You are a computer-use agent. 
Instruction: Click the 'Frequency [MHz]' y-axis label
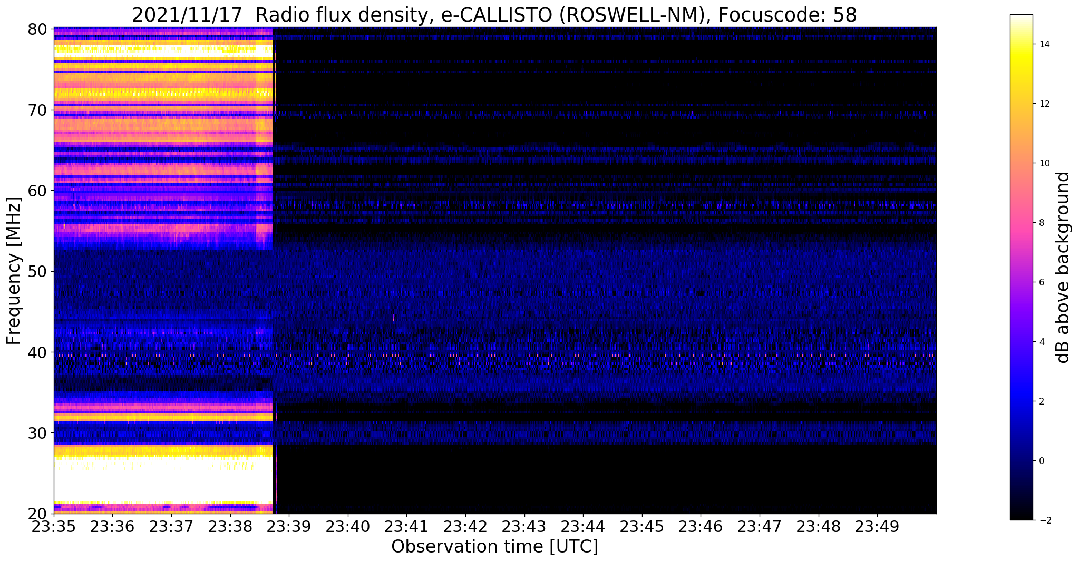point(14,271)
